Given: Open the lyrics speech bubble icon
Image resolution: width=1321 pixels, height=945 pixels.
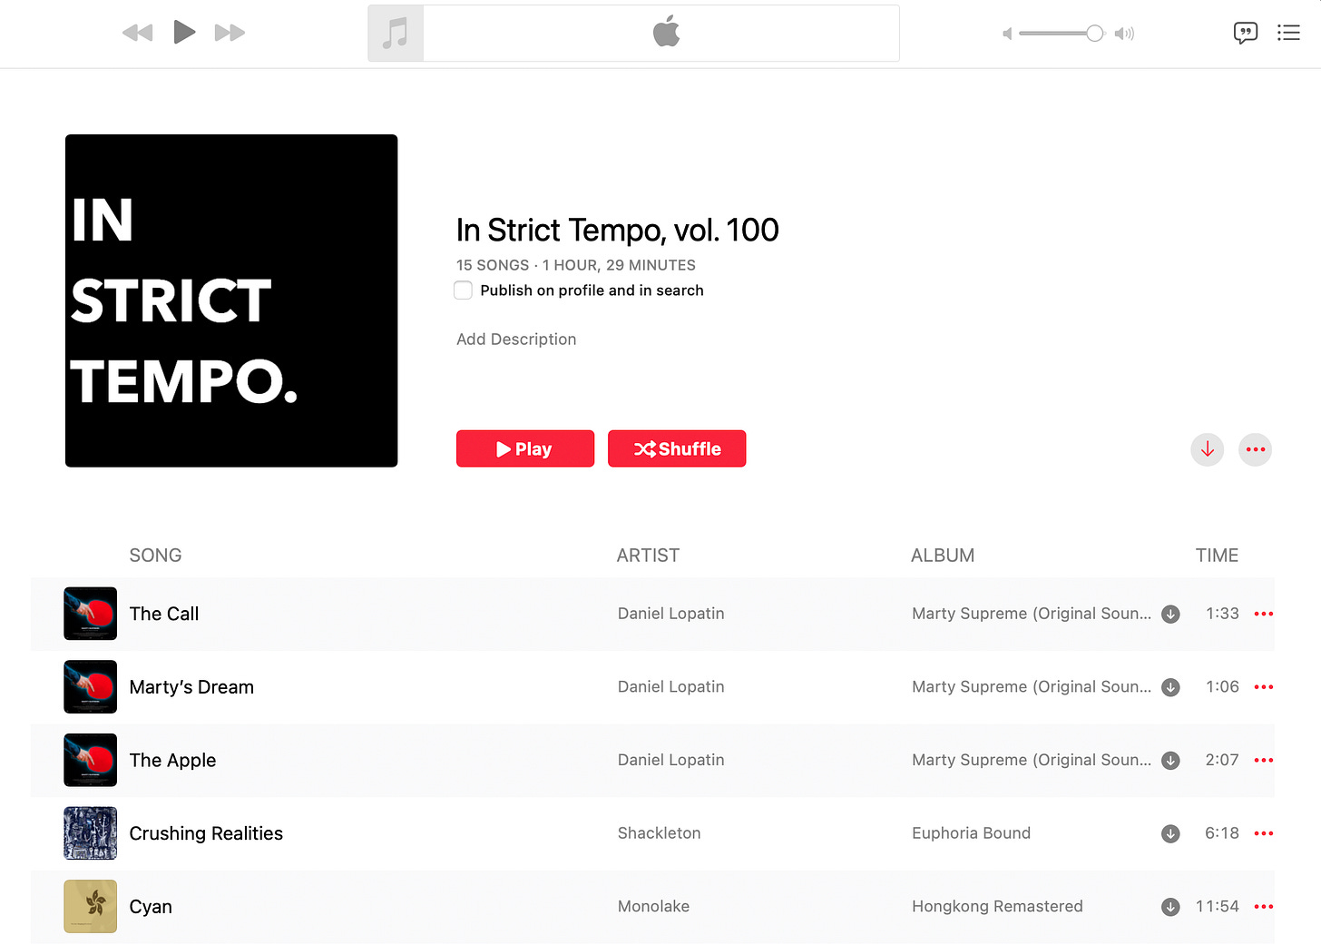Looking at the screenshot, I should tap(1246, 34).
